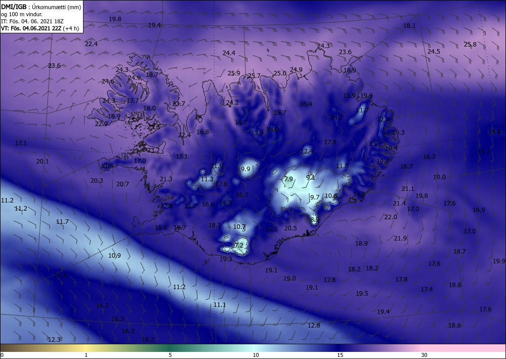506x359 pixels.
Task: Click the 19.5 value on the map
Action: click(x=362, y=294)
